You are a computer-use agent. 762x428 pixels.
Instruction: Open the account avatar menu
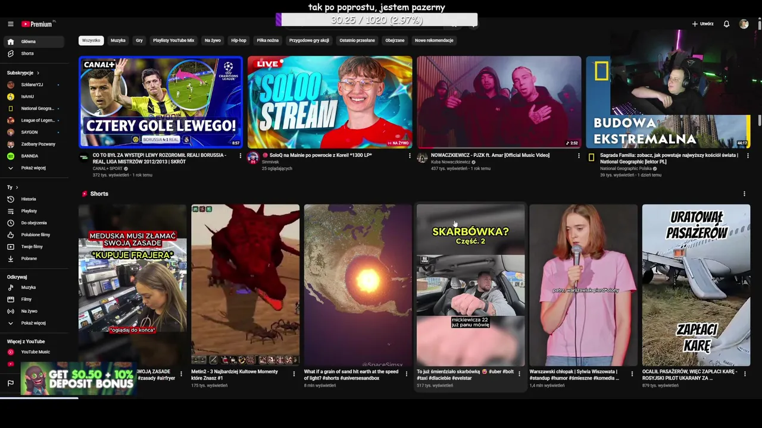pyautogui.click(x=744, y=24)
